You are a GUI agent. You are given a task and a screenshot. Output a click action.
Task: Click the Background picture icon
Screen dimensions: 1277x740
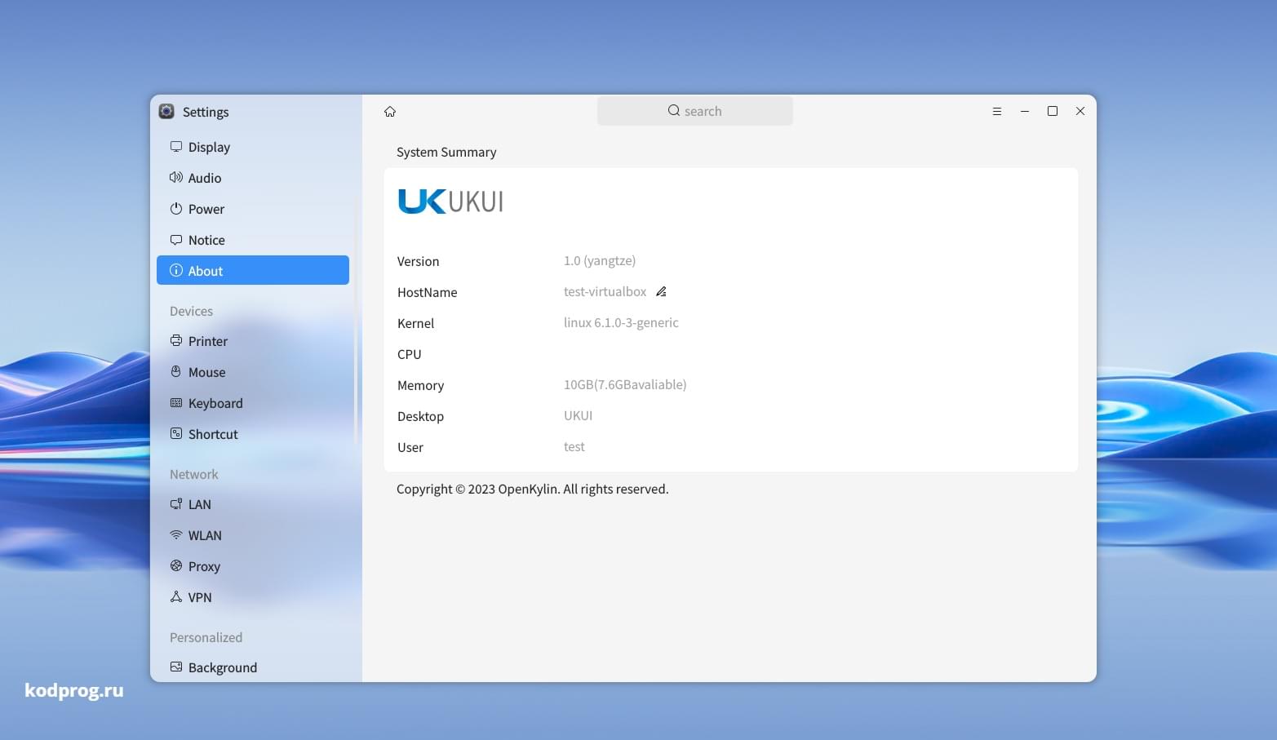click(175, 667)
